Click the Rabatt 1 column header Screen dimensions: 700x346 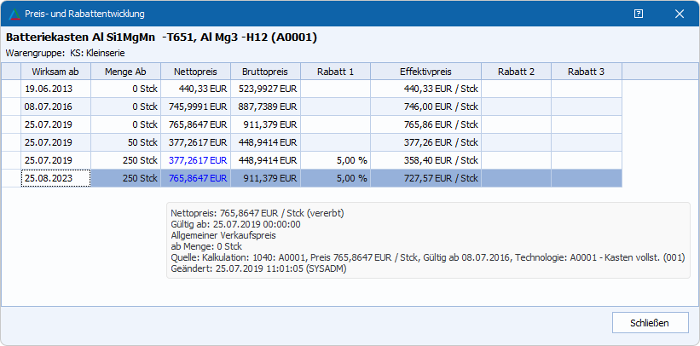click(335, 72)
